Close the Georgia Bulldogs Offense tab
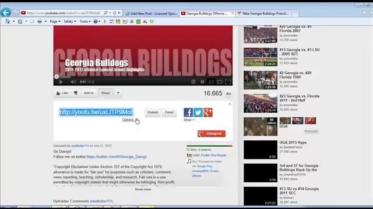Image resolution: width=373 pixels, height=209 pixels. click(233, 13)
